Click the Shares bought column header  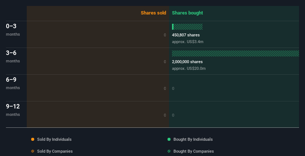[x=188, y=13]
